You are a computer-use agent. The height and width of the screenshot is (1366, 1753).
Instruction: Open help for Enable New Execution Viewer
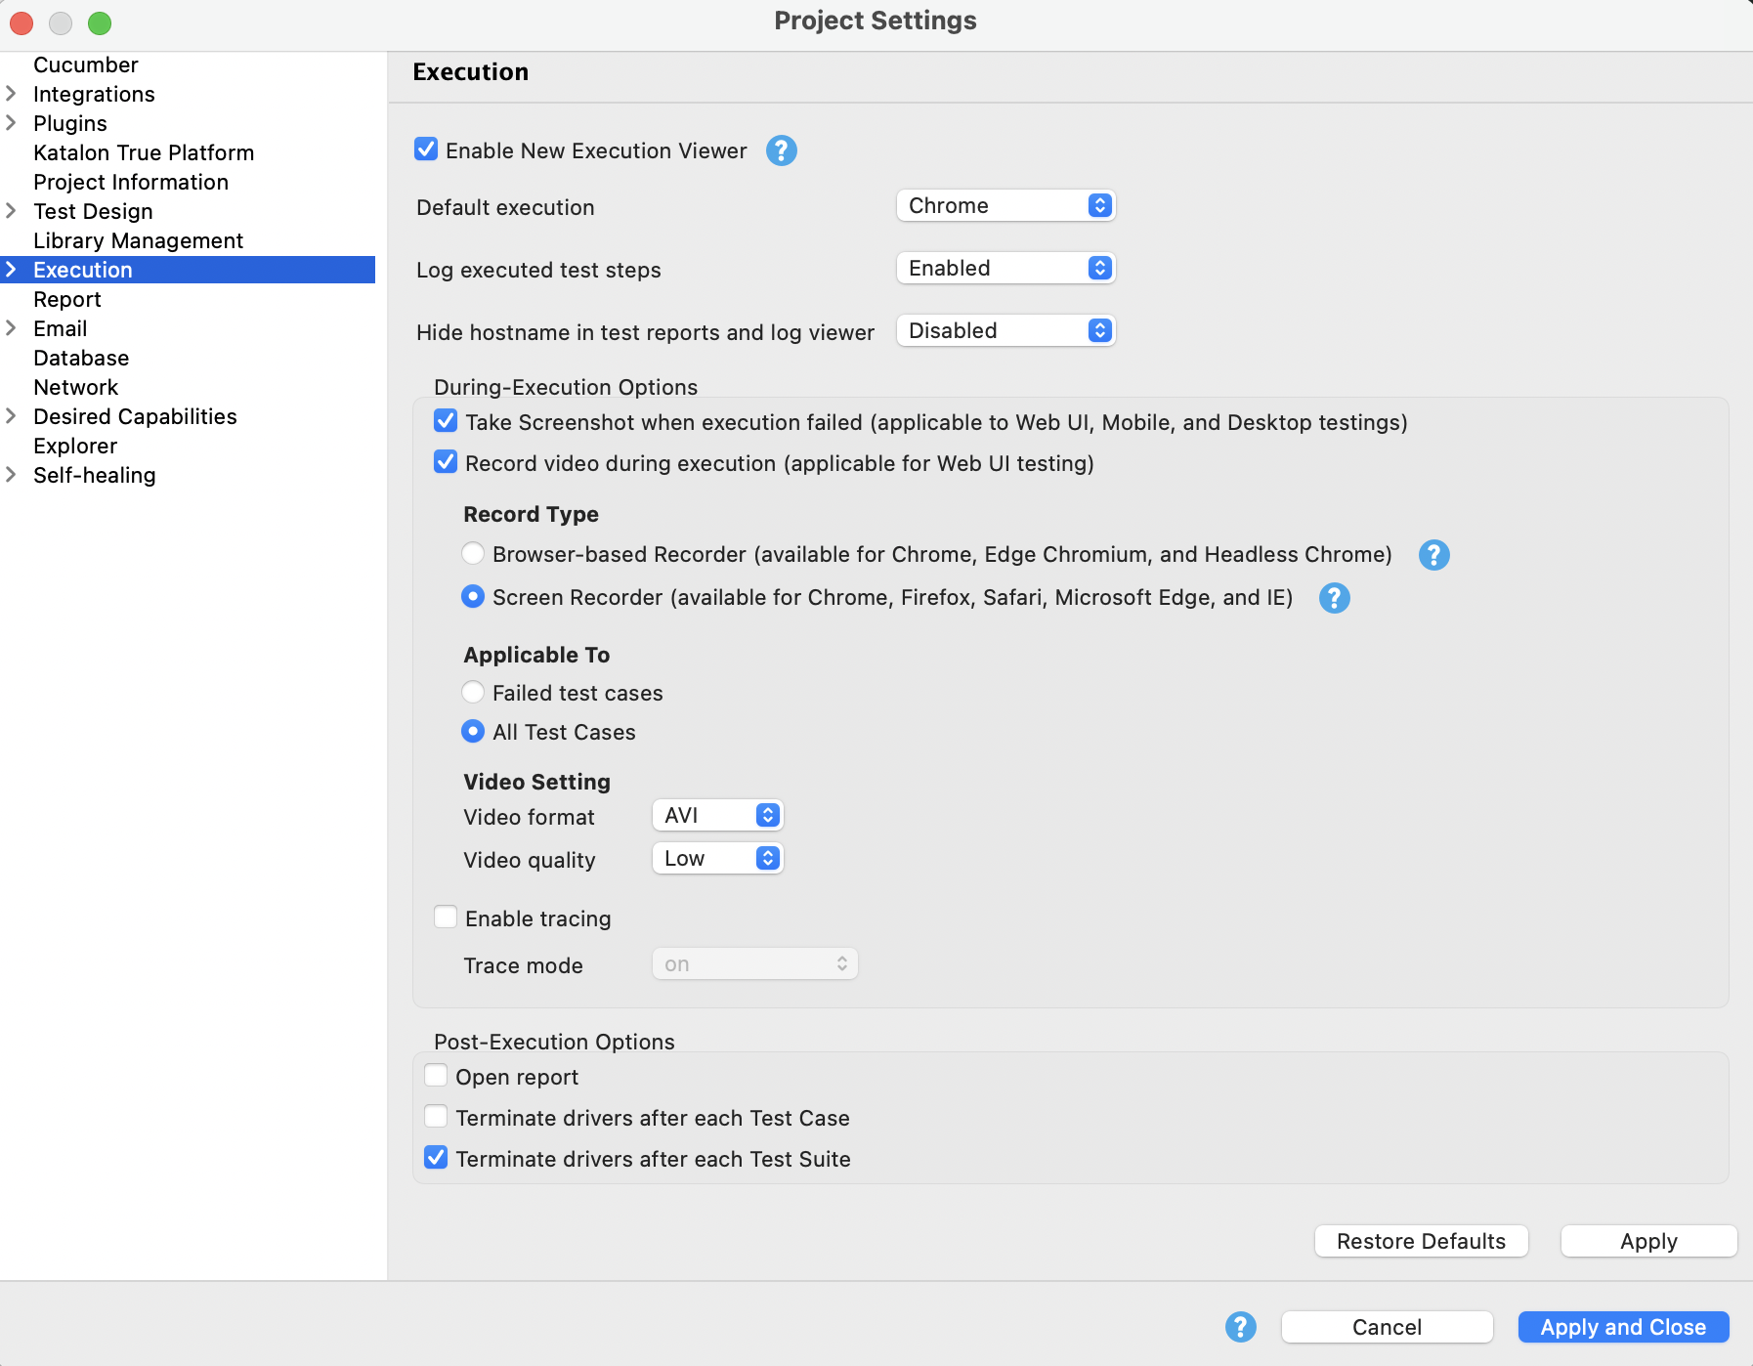[x=781, y=150]
